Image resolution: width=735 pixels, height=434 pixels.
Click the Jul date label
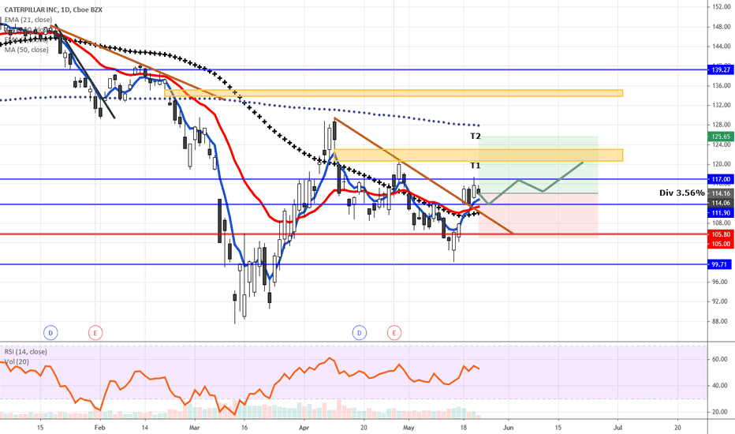point(617,428)
